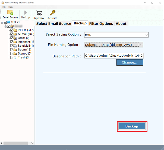The image size is (164, 150).
Task: Click the Important folder icon
Action: coord(15,42)
